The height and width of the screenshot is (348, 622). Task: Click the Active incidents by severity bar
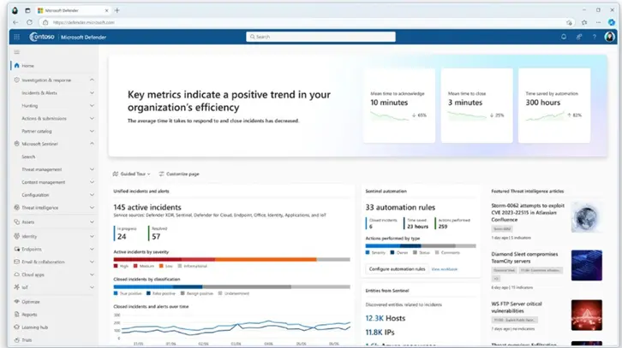231,259
